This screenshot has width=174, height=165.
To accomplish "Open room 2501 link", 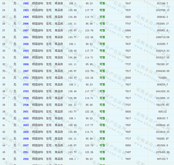I will 26,152.
